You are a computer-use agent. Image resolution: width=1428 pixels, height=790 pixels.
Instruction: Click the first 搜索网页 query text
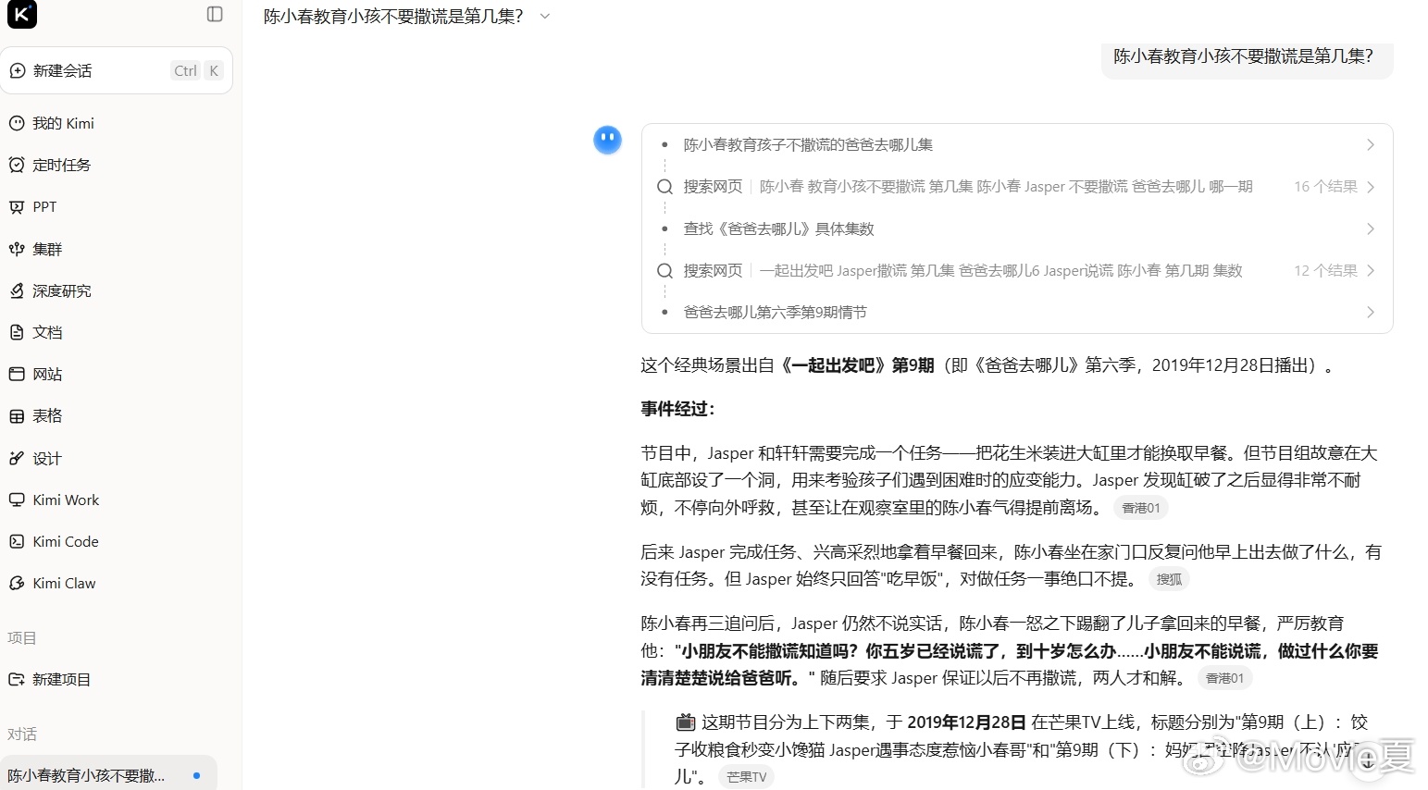[1006, 187]
